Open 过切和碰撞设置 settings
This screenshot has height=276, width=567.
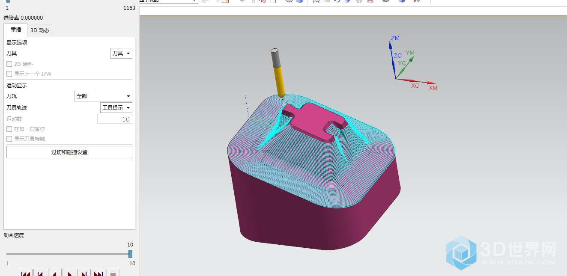coord(69,152)
